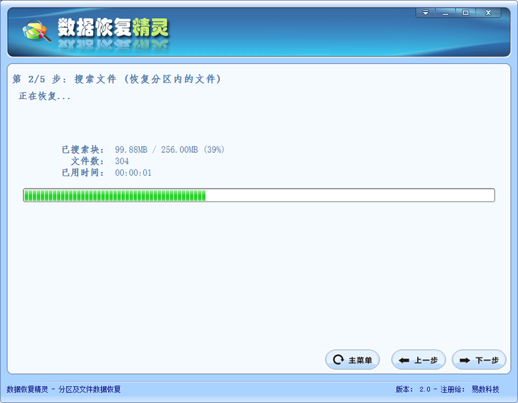Click the 文件数 label
518x403 pixels.
tap(87, 161)
